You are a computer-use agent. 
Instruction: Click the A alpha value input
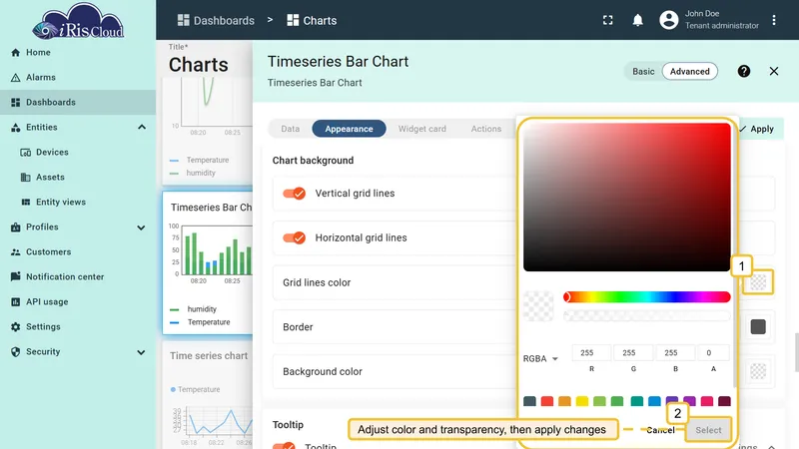[713, 353]
